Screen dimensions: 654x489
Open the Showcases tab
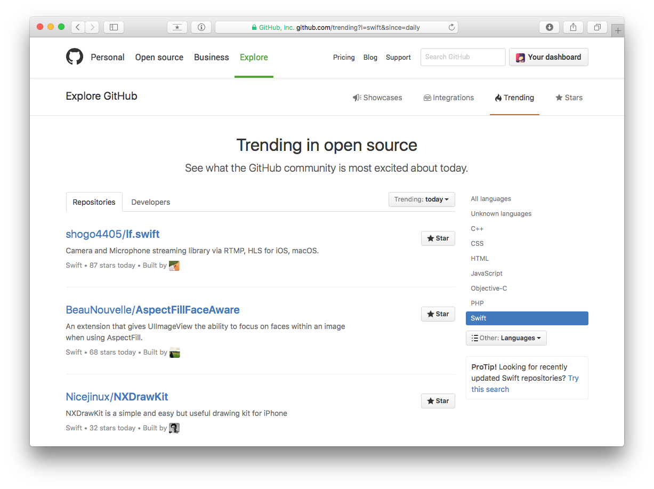377,98
